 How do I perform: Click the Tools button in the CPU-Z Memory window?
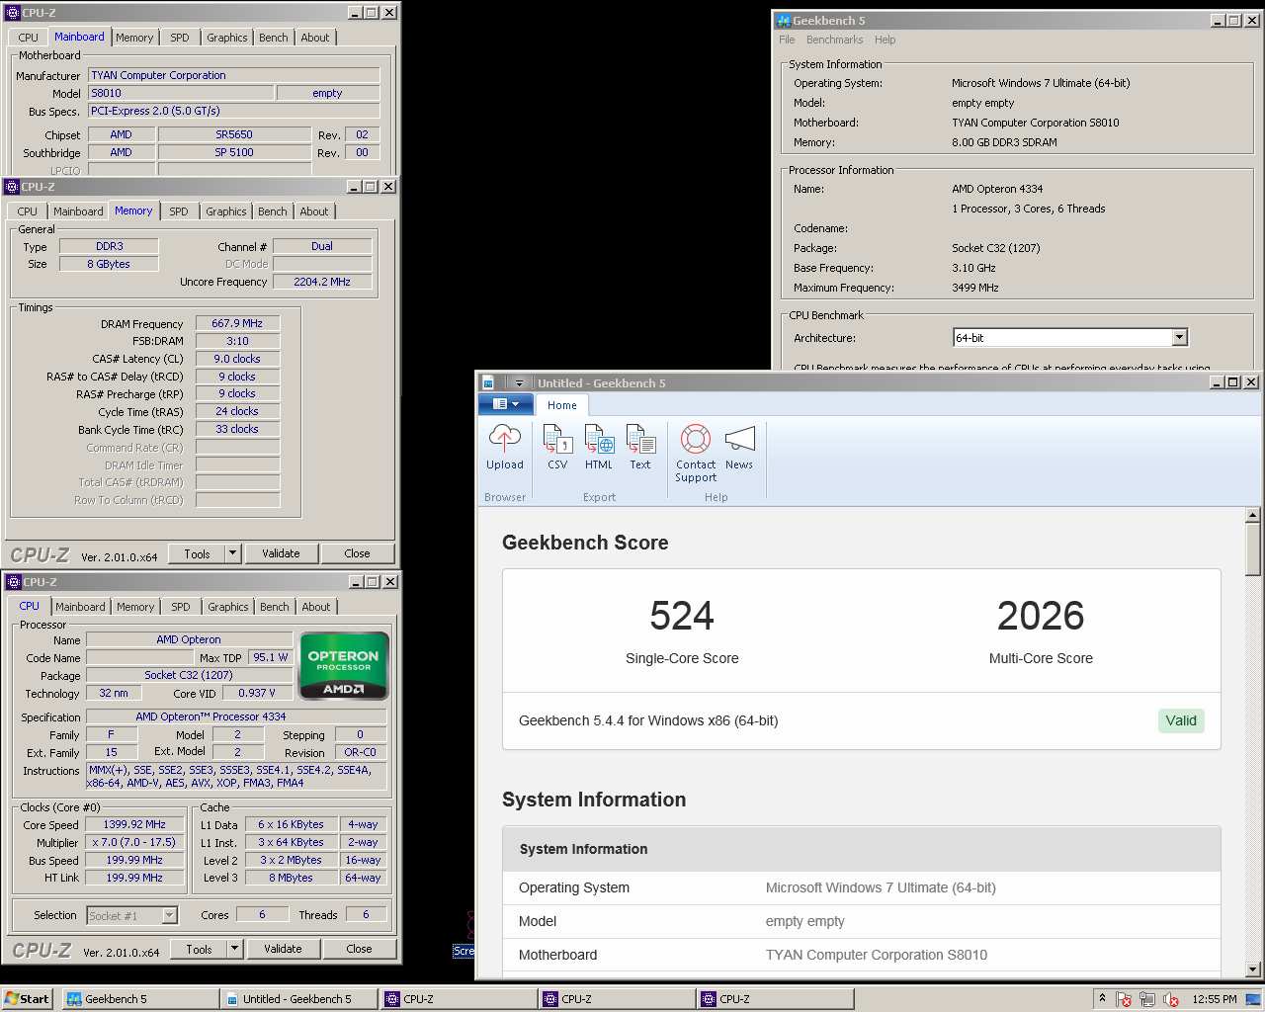click(197, 553)
